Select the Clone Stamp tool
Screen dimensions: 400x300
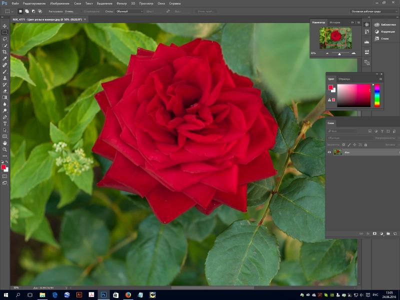5,78
